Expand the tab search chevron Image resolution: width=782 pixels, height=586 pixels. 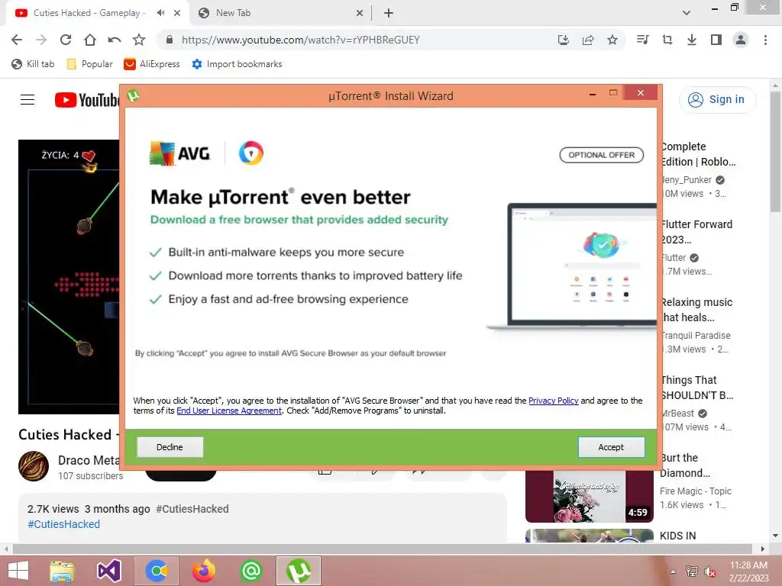point(687,13)
